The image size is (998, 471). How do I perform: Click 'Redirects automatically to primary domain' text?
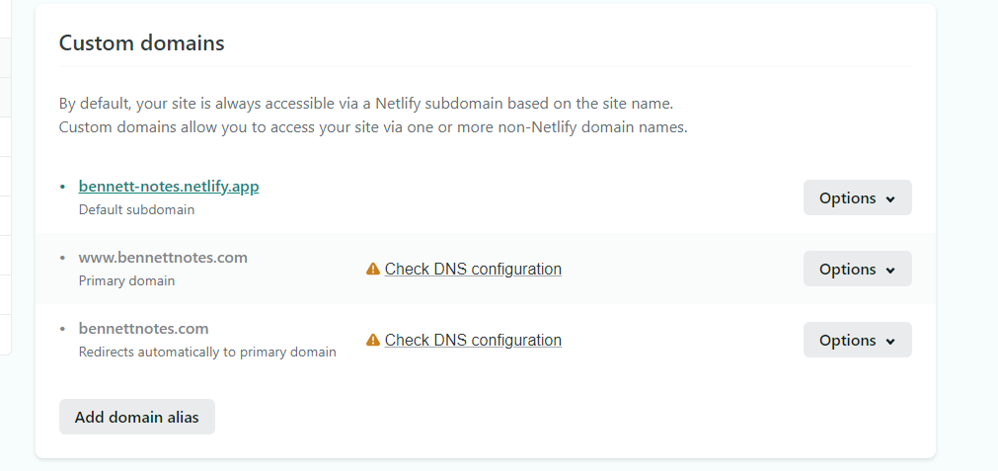click(207, 352)
